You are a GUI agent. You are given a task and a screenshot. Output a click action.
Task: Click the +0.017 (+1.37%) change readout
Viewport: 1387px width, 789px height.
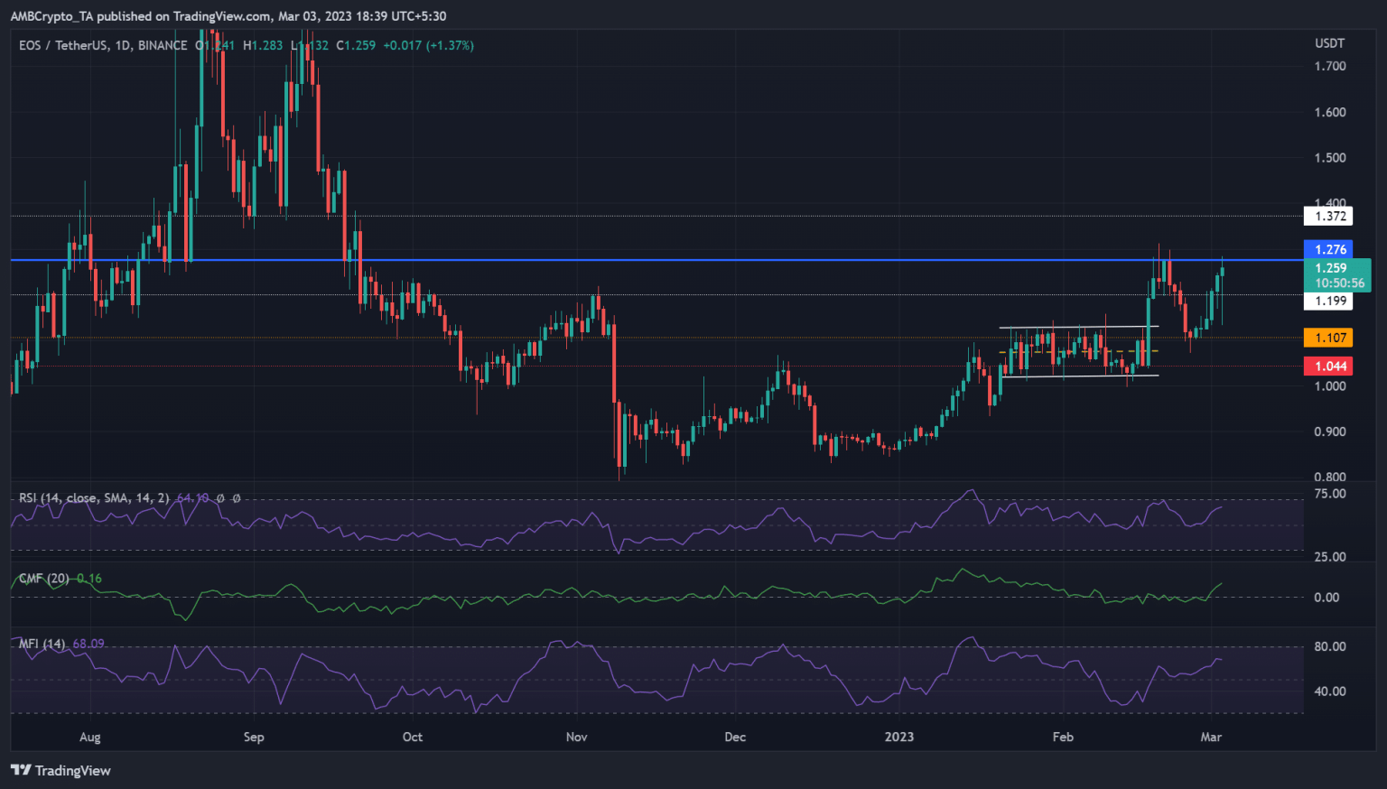428,45
